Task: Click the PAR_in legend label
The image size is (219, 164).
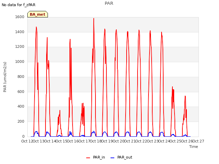Action: tap(99, 157)
